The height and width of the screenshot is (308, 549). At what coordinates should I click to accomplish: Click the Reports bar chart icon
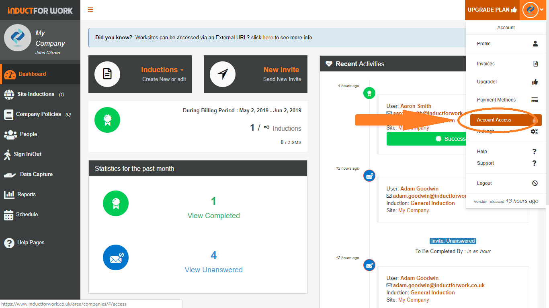click(x=9, y=195)
